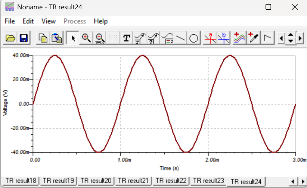This screenshot has height=188, width=307.
Task: Activate cursor B marker
Action: (x=223, y=38)
